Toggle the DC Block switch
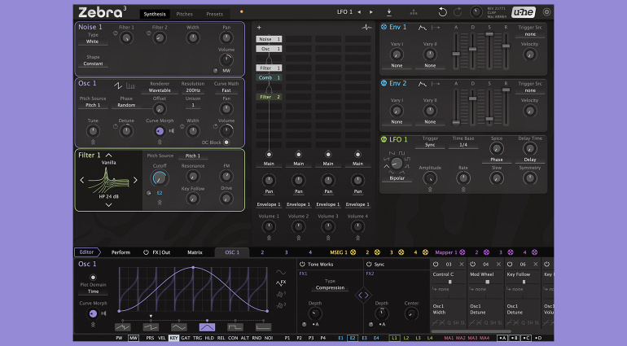Image resolution: width=627 pixels, height=346 pixels. tap(226, 142)
